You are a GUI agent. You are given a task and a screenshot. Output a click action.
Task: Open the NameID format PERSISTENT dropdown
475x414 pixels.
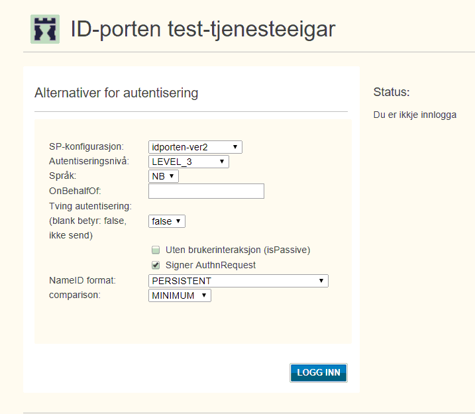coord(238,281)
